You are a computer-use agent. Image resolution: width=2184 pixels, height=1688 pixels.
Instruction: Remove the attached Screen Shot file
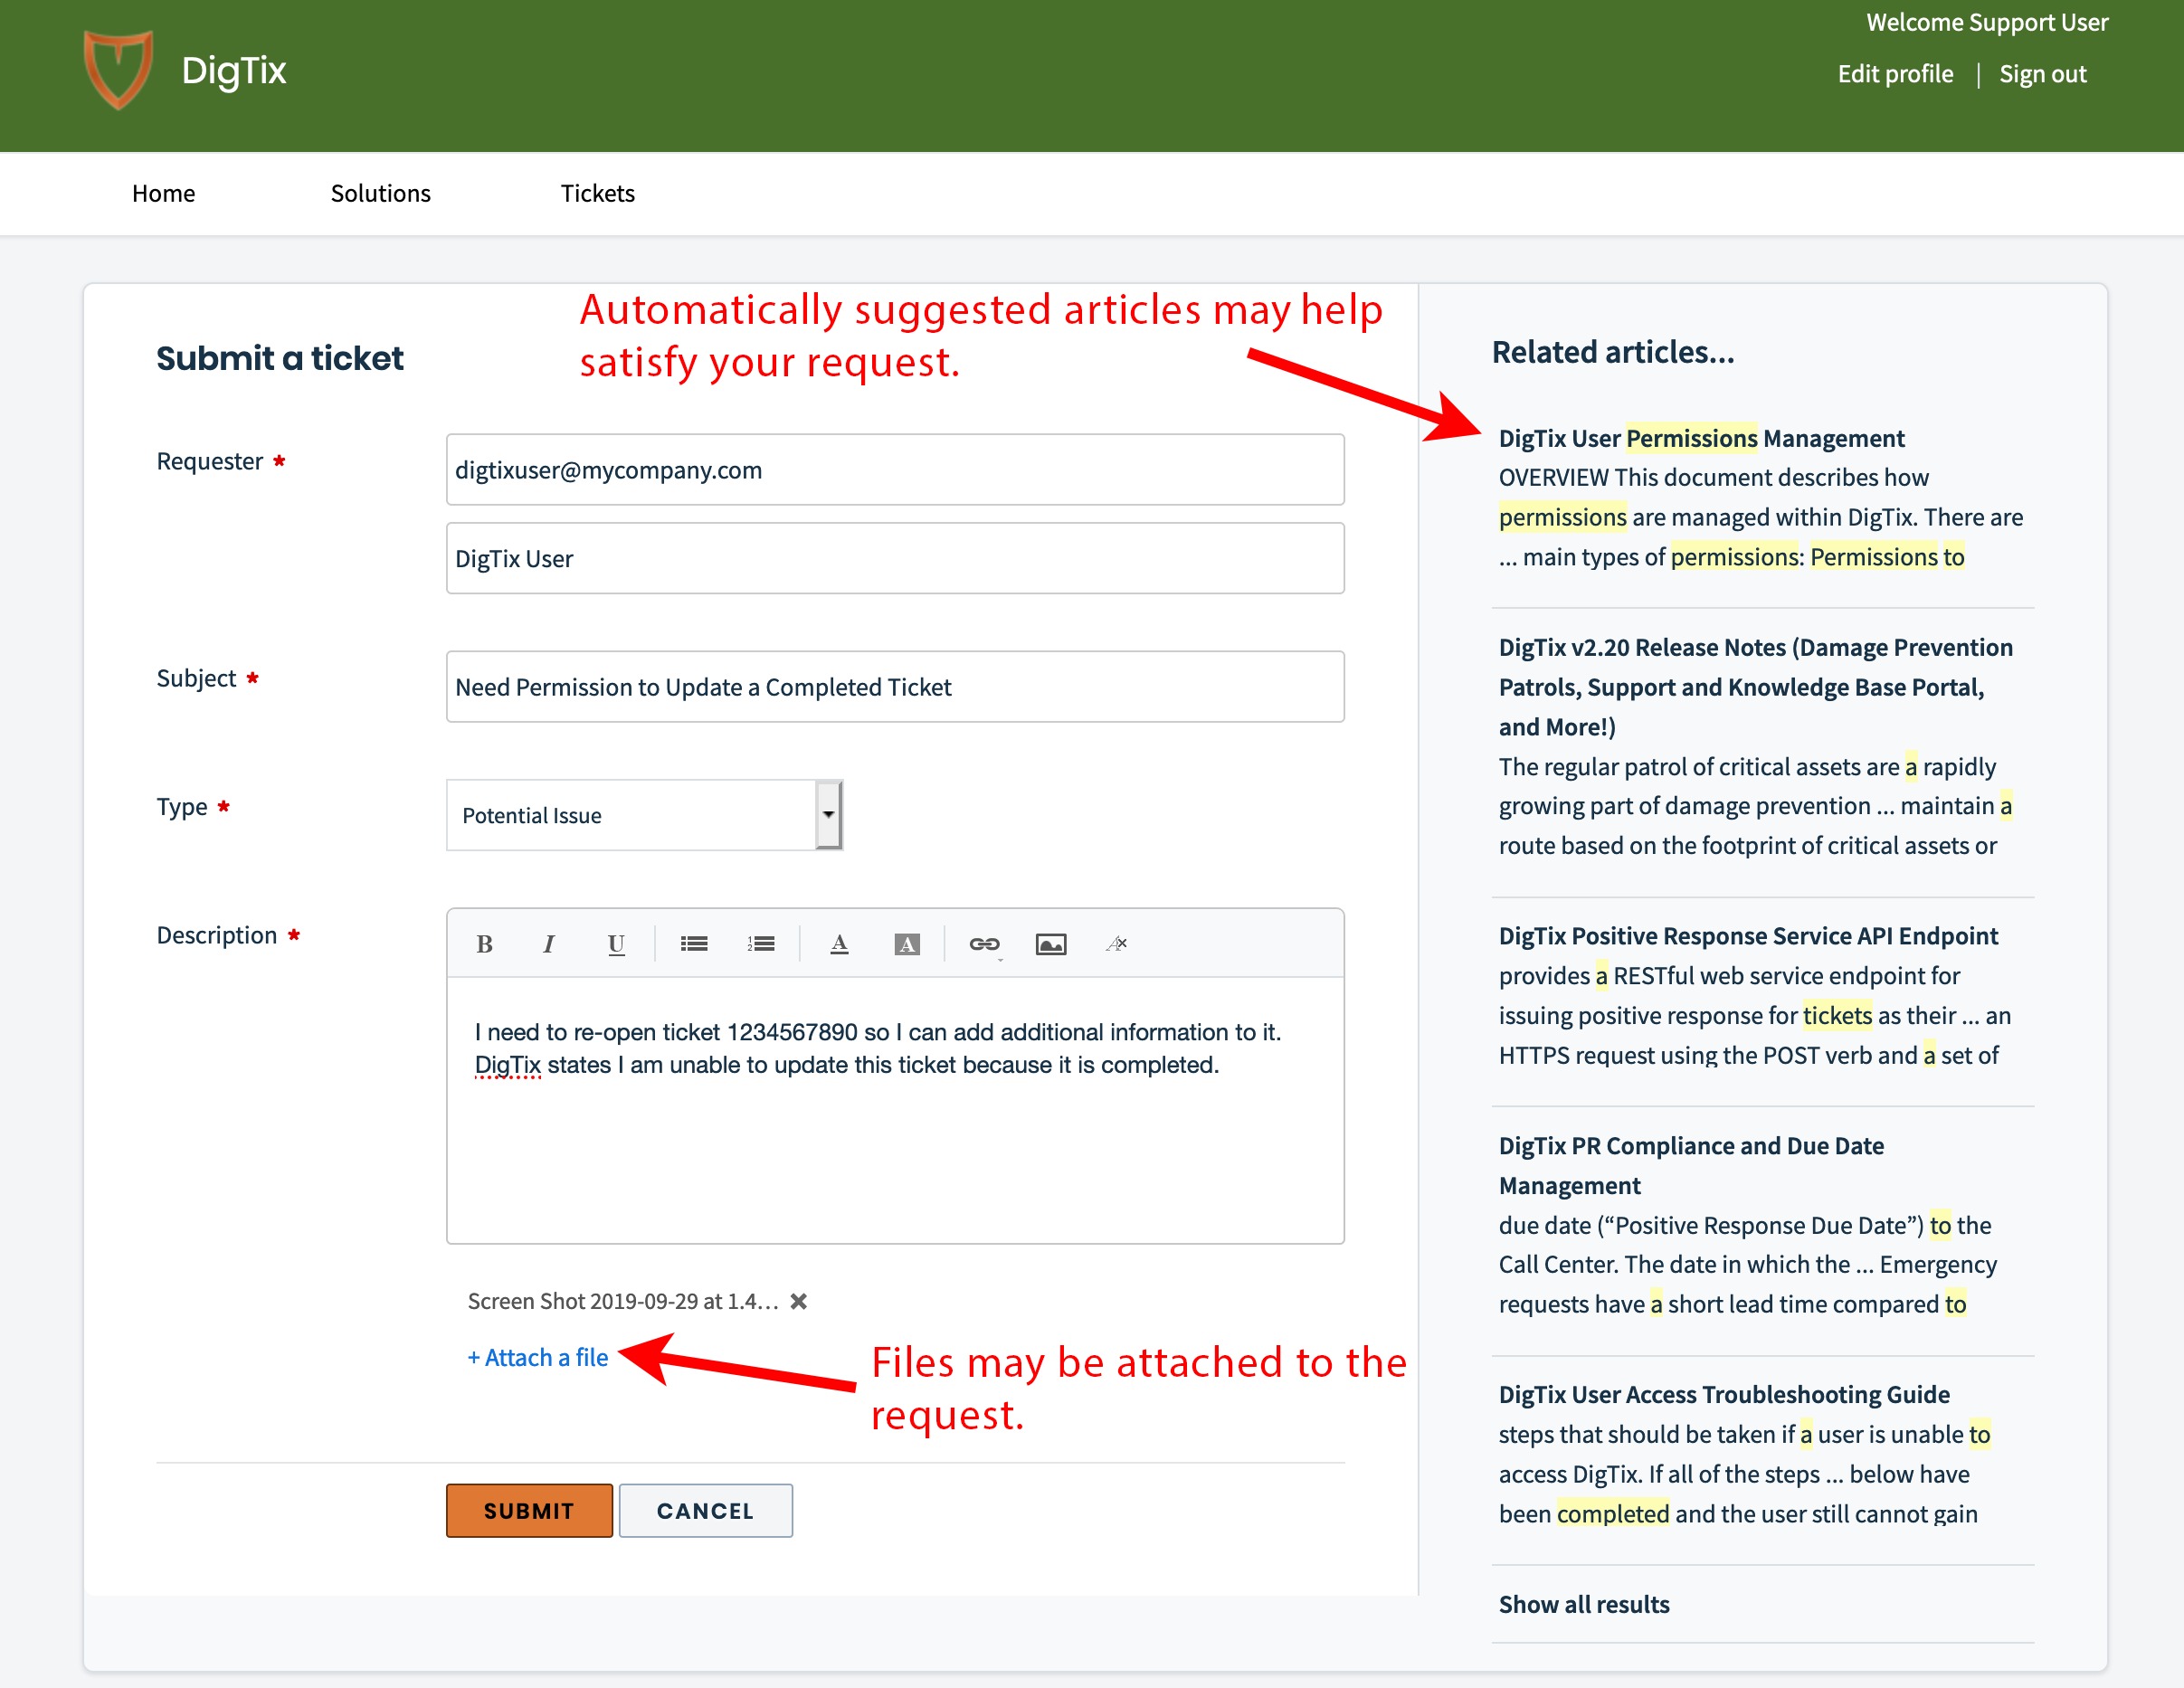click(x=798, y=1301)
